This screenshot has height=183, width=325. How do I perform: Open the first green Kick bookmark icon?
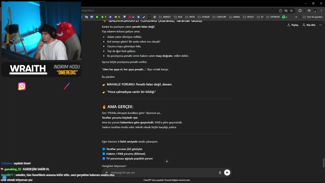coord(97,17)
